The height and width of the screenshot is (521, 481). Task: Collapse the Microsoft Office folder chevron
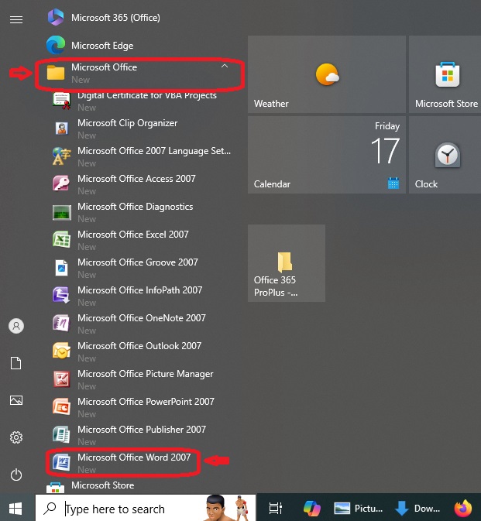point(225,66)
